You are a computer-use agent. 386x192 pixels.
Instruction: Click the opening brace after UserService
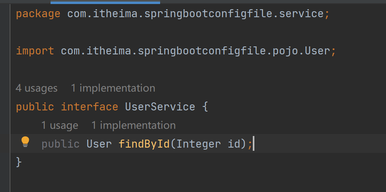[205, 107]
